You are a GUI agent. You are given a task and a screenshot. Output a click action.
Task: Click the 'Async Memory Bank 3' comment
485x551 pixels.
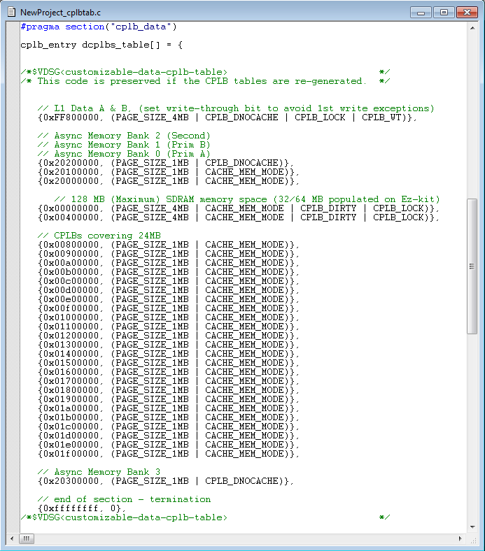point(99,472)
